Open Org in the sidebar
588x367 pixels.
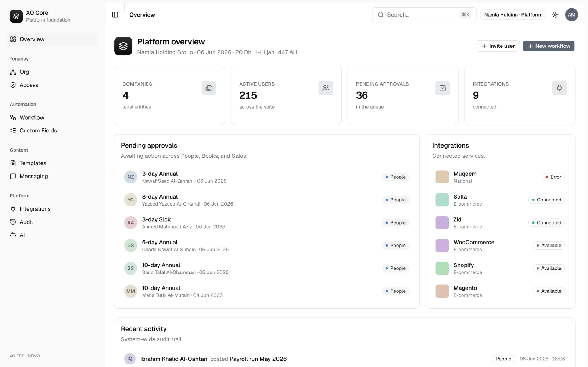point(52,72)
